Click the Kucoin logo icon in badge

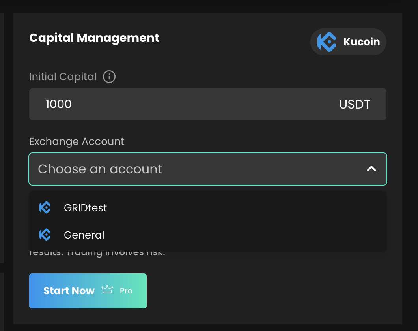point(327,42)
